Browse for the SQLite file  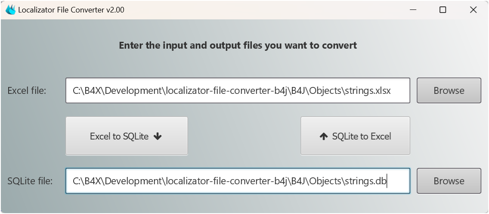click(x=449, y=181)
